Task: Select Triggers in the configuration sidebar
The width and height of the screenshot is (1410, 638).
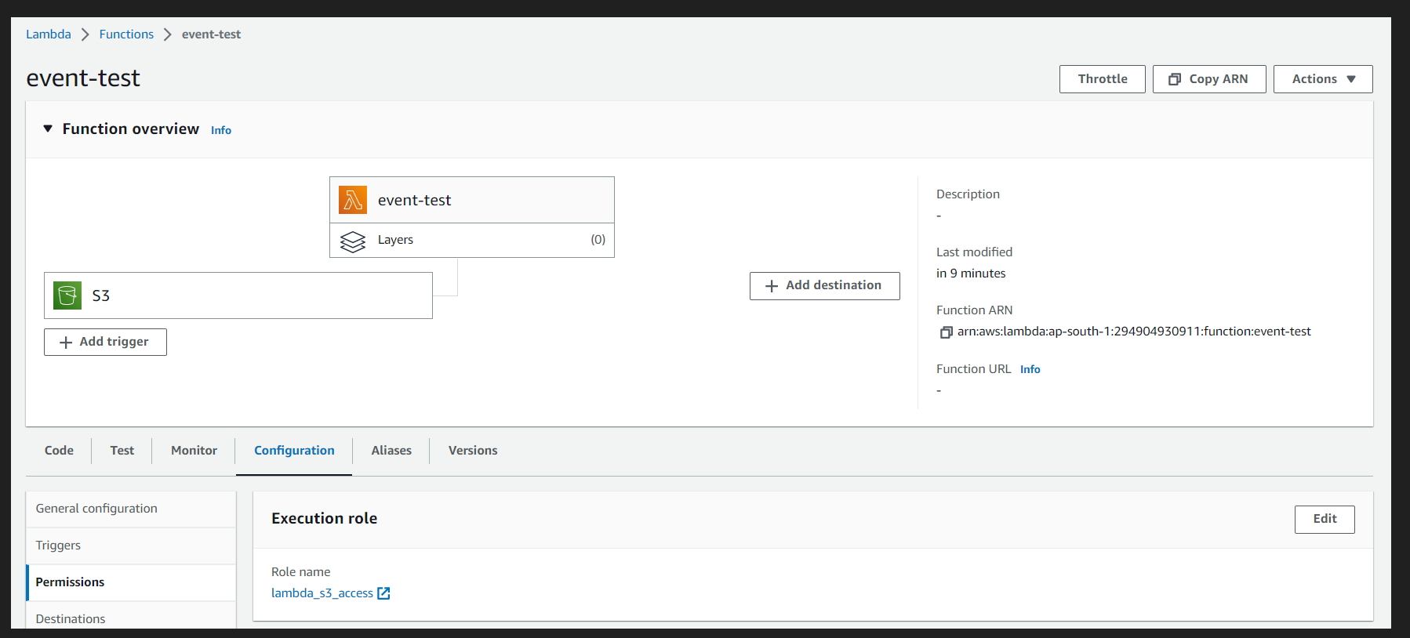Action: 131,546
